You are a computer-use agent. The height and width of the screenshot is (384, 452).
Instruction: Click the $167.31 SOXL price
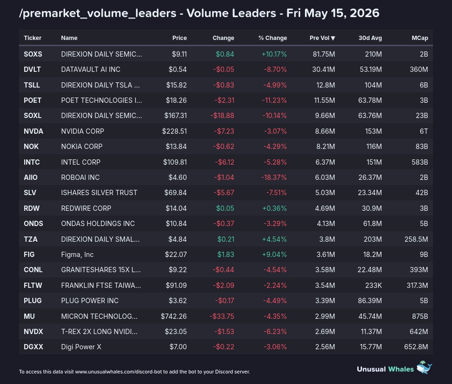tap(176, 116)
